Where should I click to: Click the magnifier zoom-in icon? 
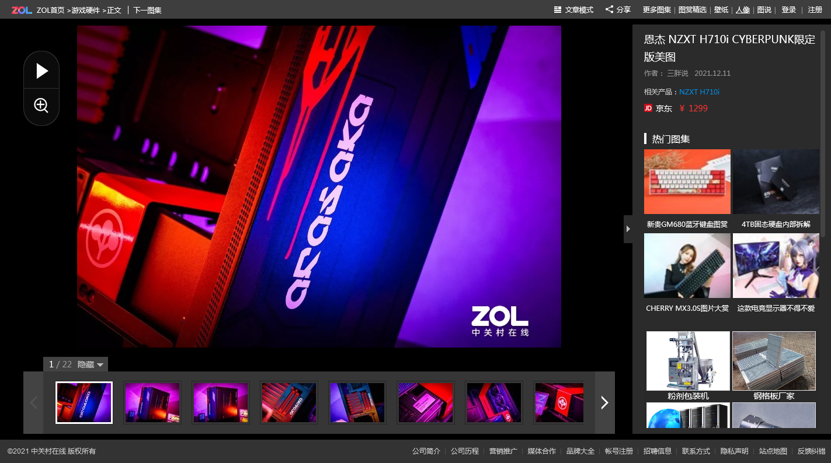pos(41,106)
